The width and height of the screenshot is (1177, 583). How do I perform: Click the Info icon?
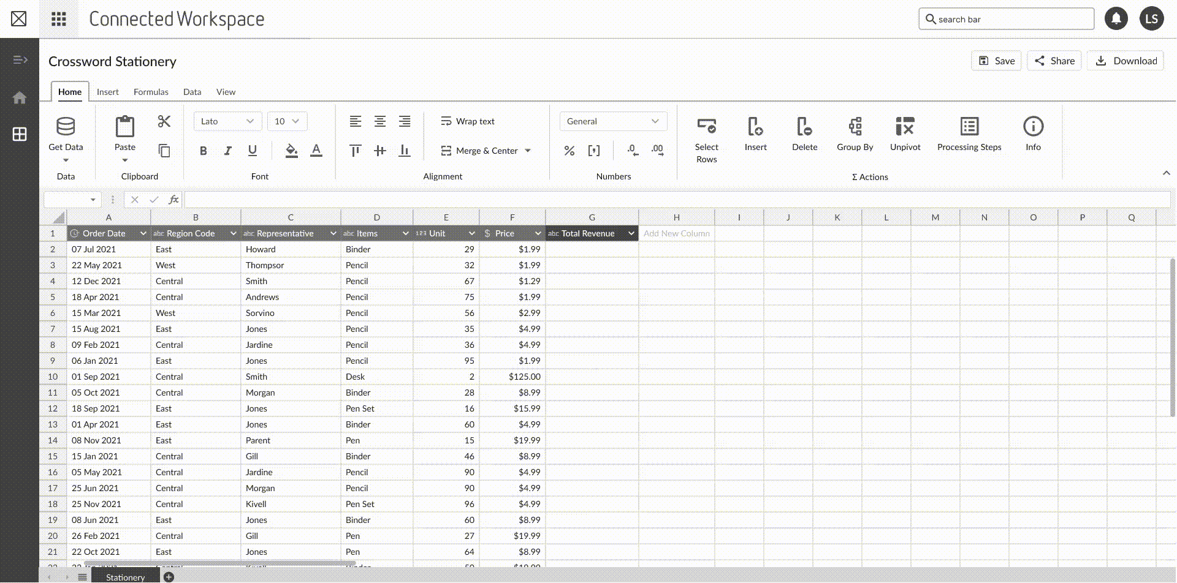pos(1033,127)
